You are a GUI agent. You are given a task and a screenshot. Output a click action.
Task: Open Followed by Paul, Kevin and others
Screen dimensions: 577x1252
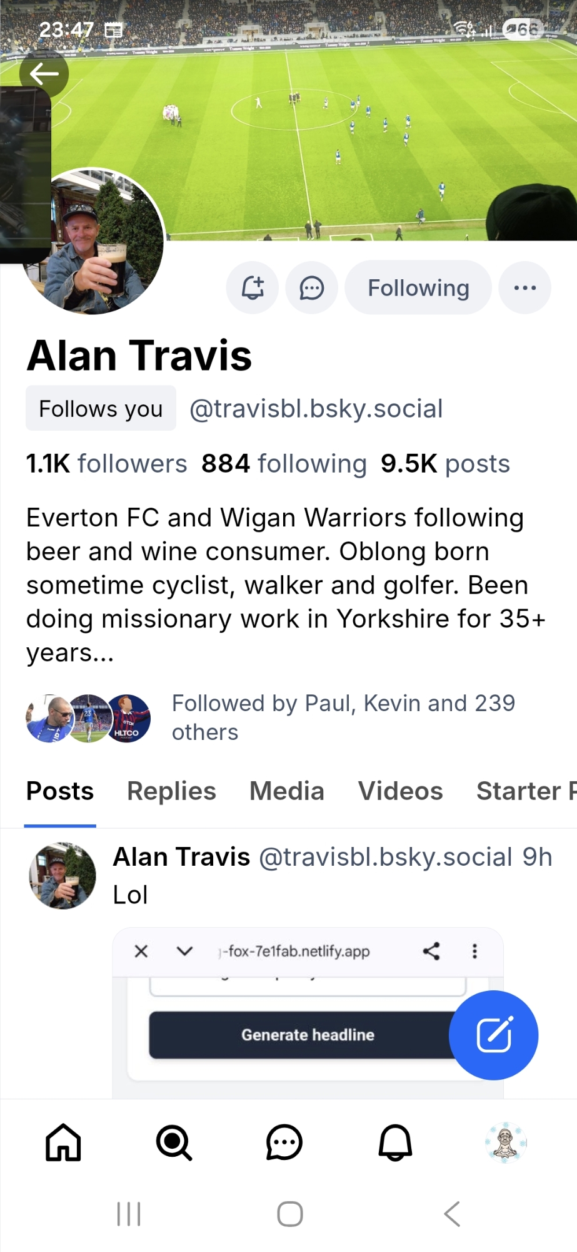343,717
